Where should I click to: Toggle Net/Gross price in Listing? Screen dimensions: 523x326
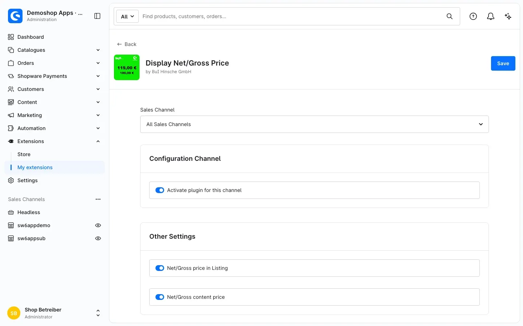pos(160,268)
